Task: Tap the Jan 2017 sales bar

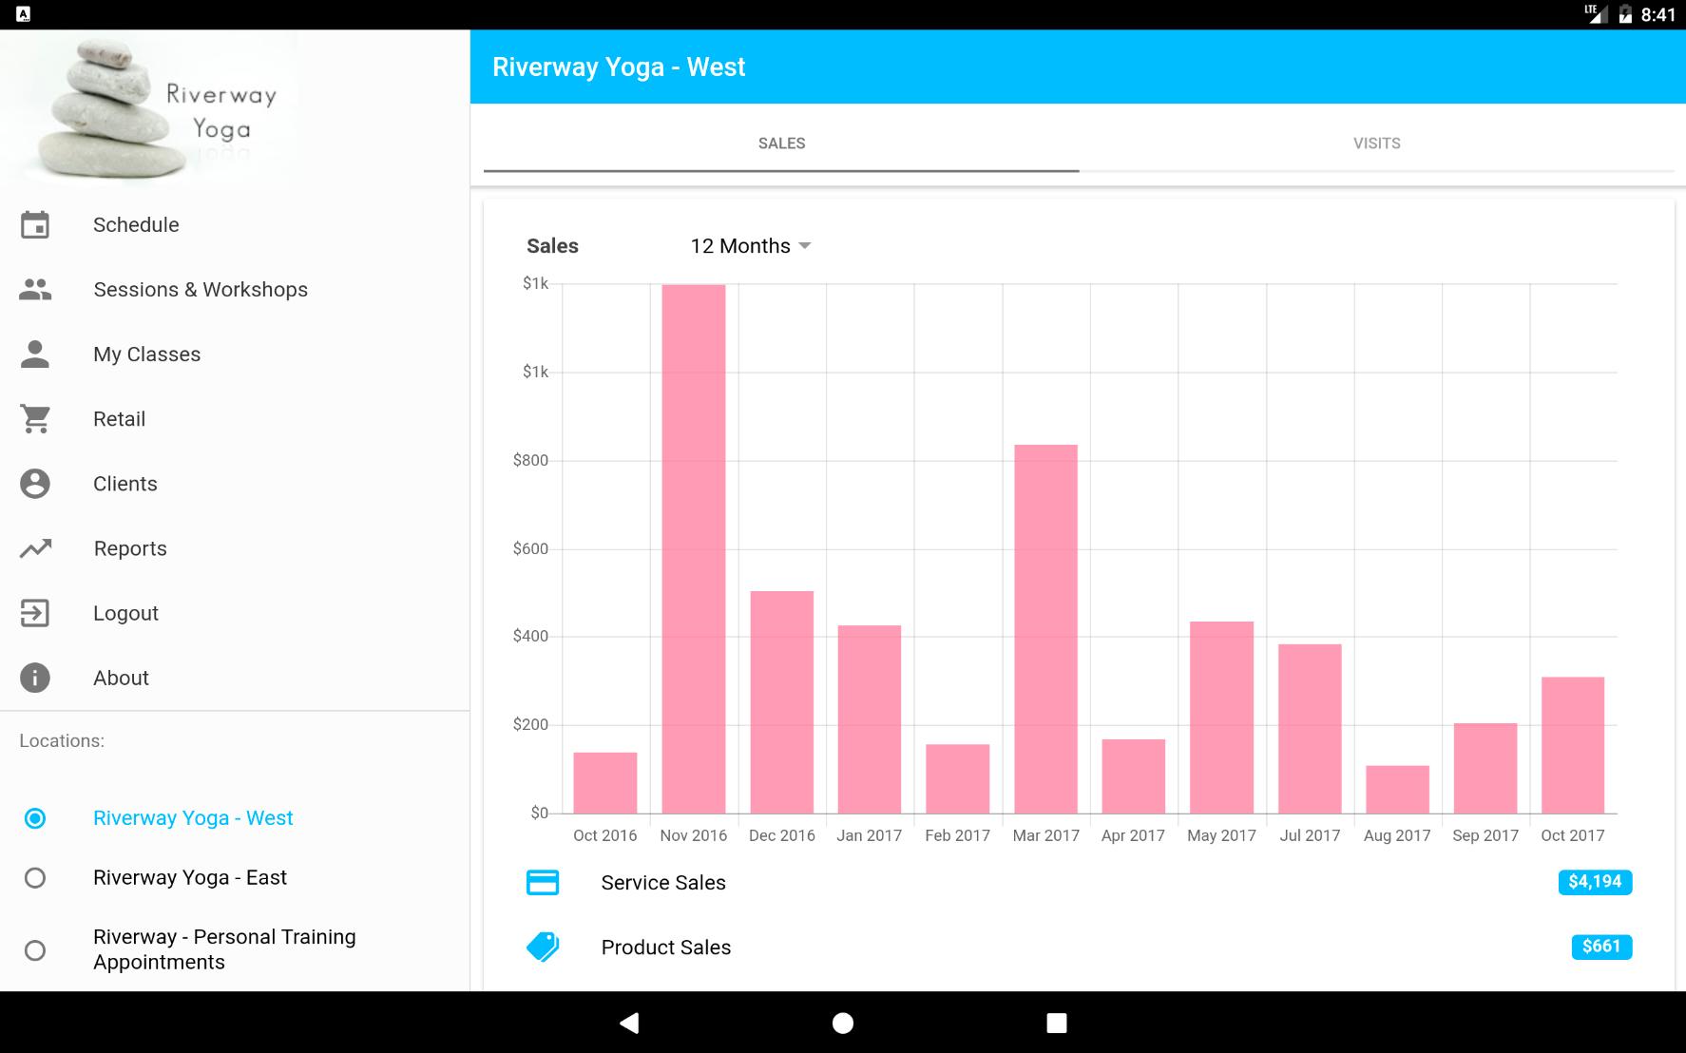Action: [x=870, y=719]
